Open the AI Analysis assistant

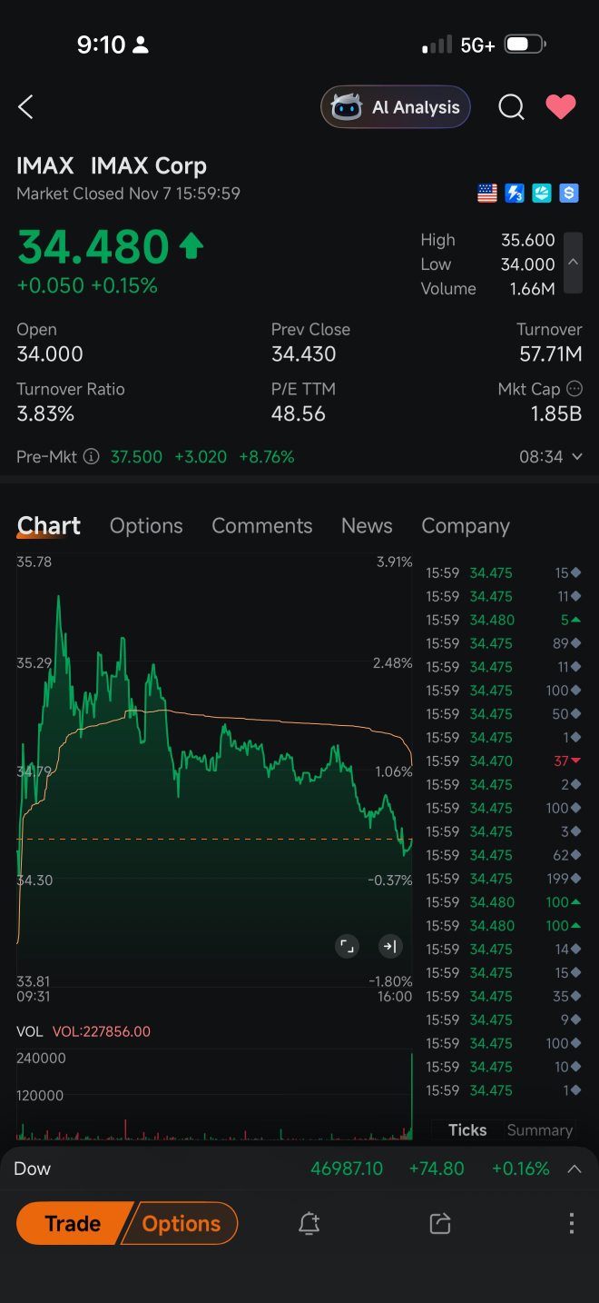point(396,107)
